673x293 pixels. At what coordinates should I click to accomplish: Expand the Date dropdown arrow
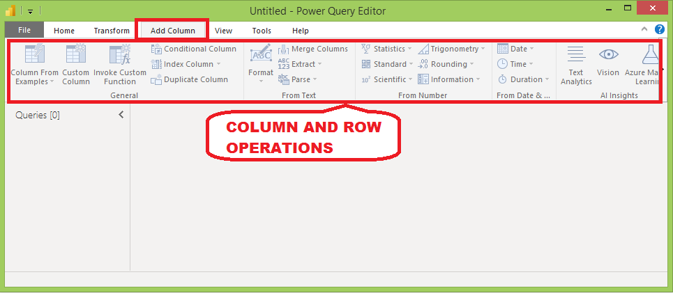pos(532,49)
